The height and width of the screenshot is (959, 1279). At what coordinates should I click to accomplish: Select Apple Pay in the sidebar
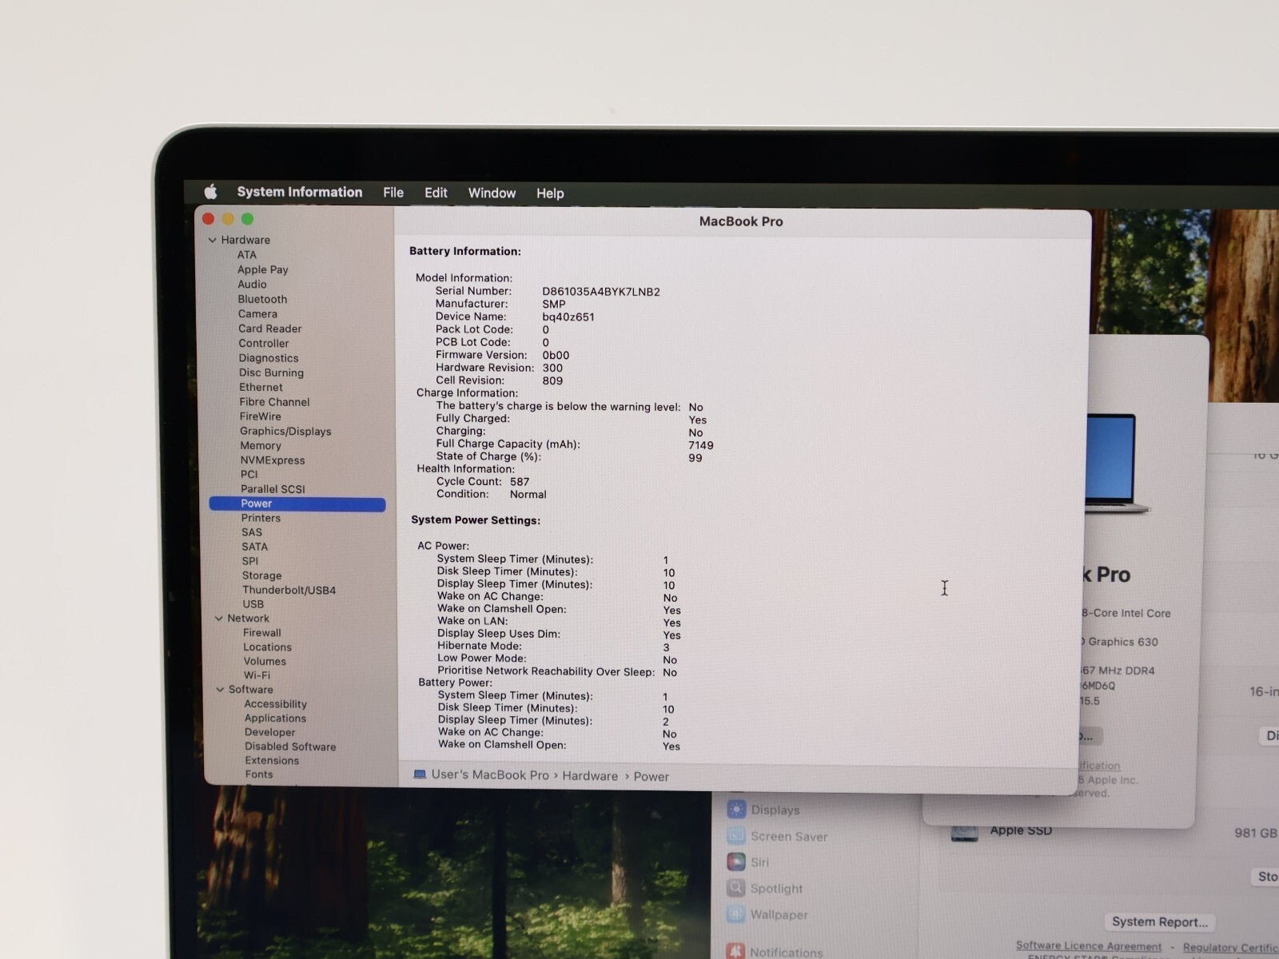coord(263,270)
